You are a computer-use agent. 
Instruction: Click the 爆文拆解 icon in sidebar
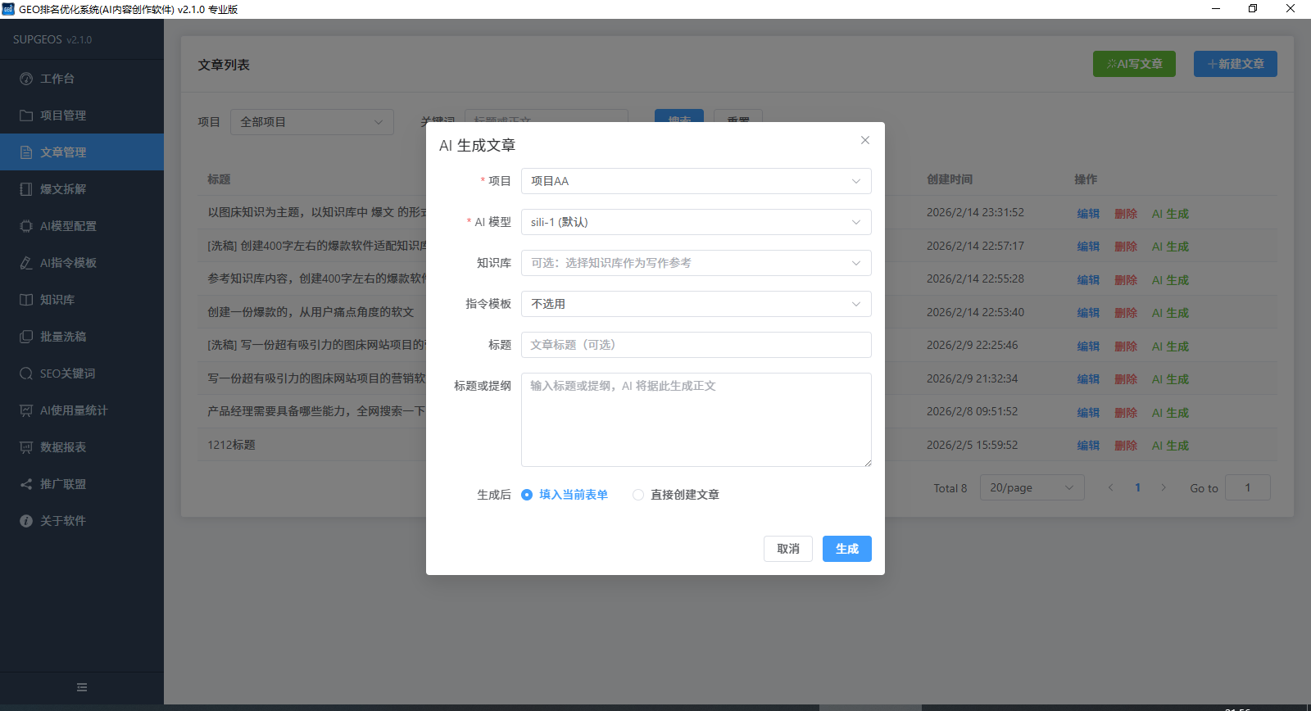26,189
